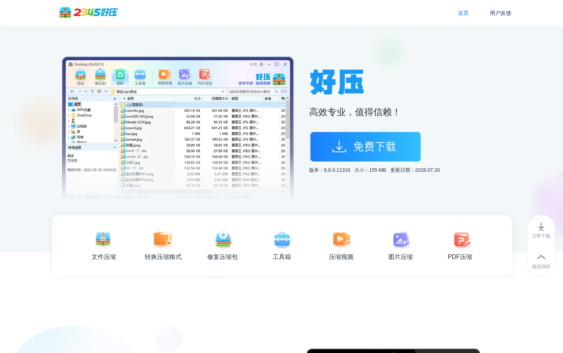Click the forward arrow in the app screenshot
Screen dimensions: 563x353
point(79,91)
